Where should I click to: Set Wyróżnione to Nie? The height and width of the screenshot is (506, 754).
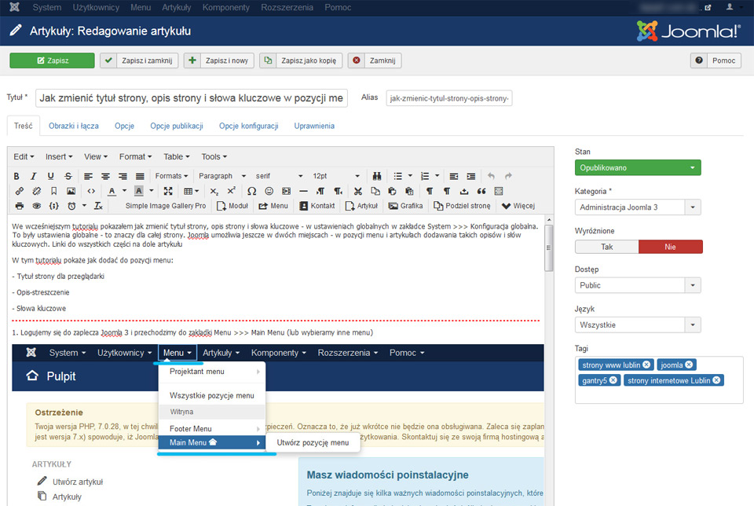click(670, 247)
